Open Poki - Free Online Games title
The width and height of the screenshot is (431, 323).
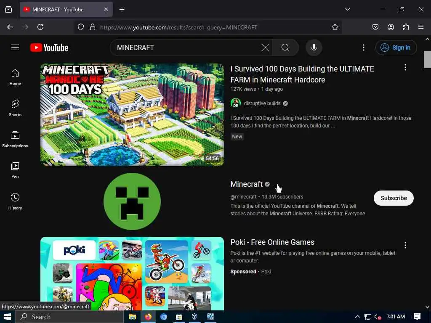tap(272, 242)
